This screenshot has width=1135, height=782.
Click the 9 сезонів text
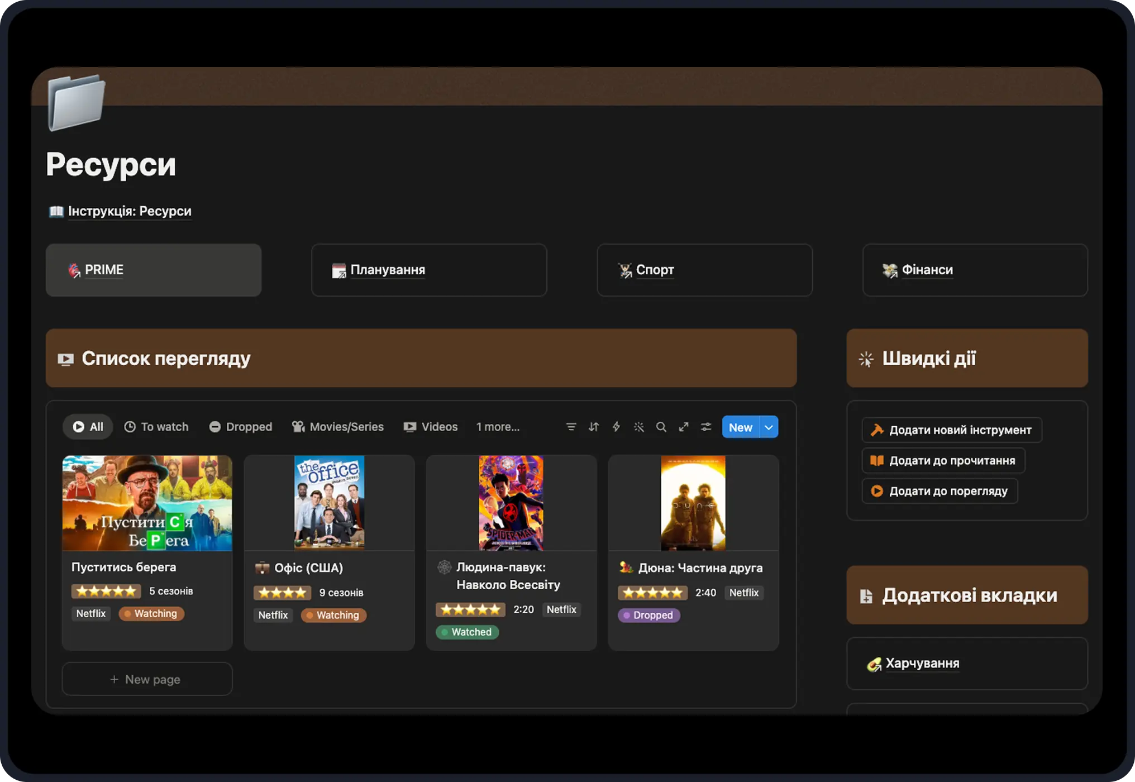click(x=341, y=593)
